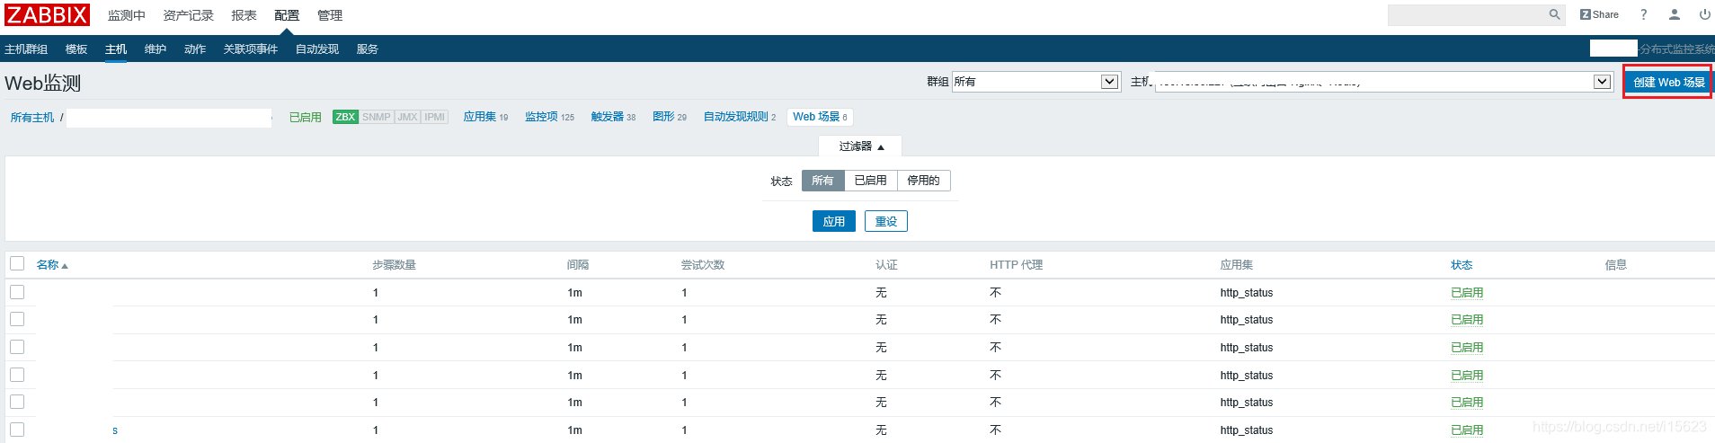Viewport: 1715px width, 443px height.
Task: Go to 模板 submenu
Action: [x=76, y=49]
